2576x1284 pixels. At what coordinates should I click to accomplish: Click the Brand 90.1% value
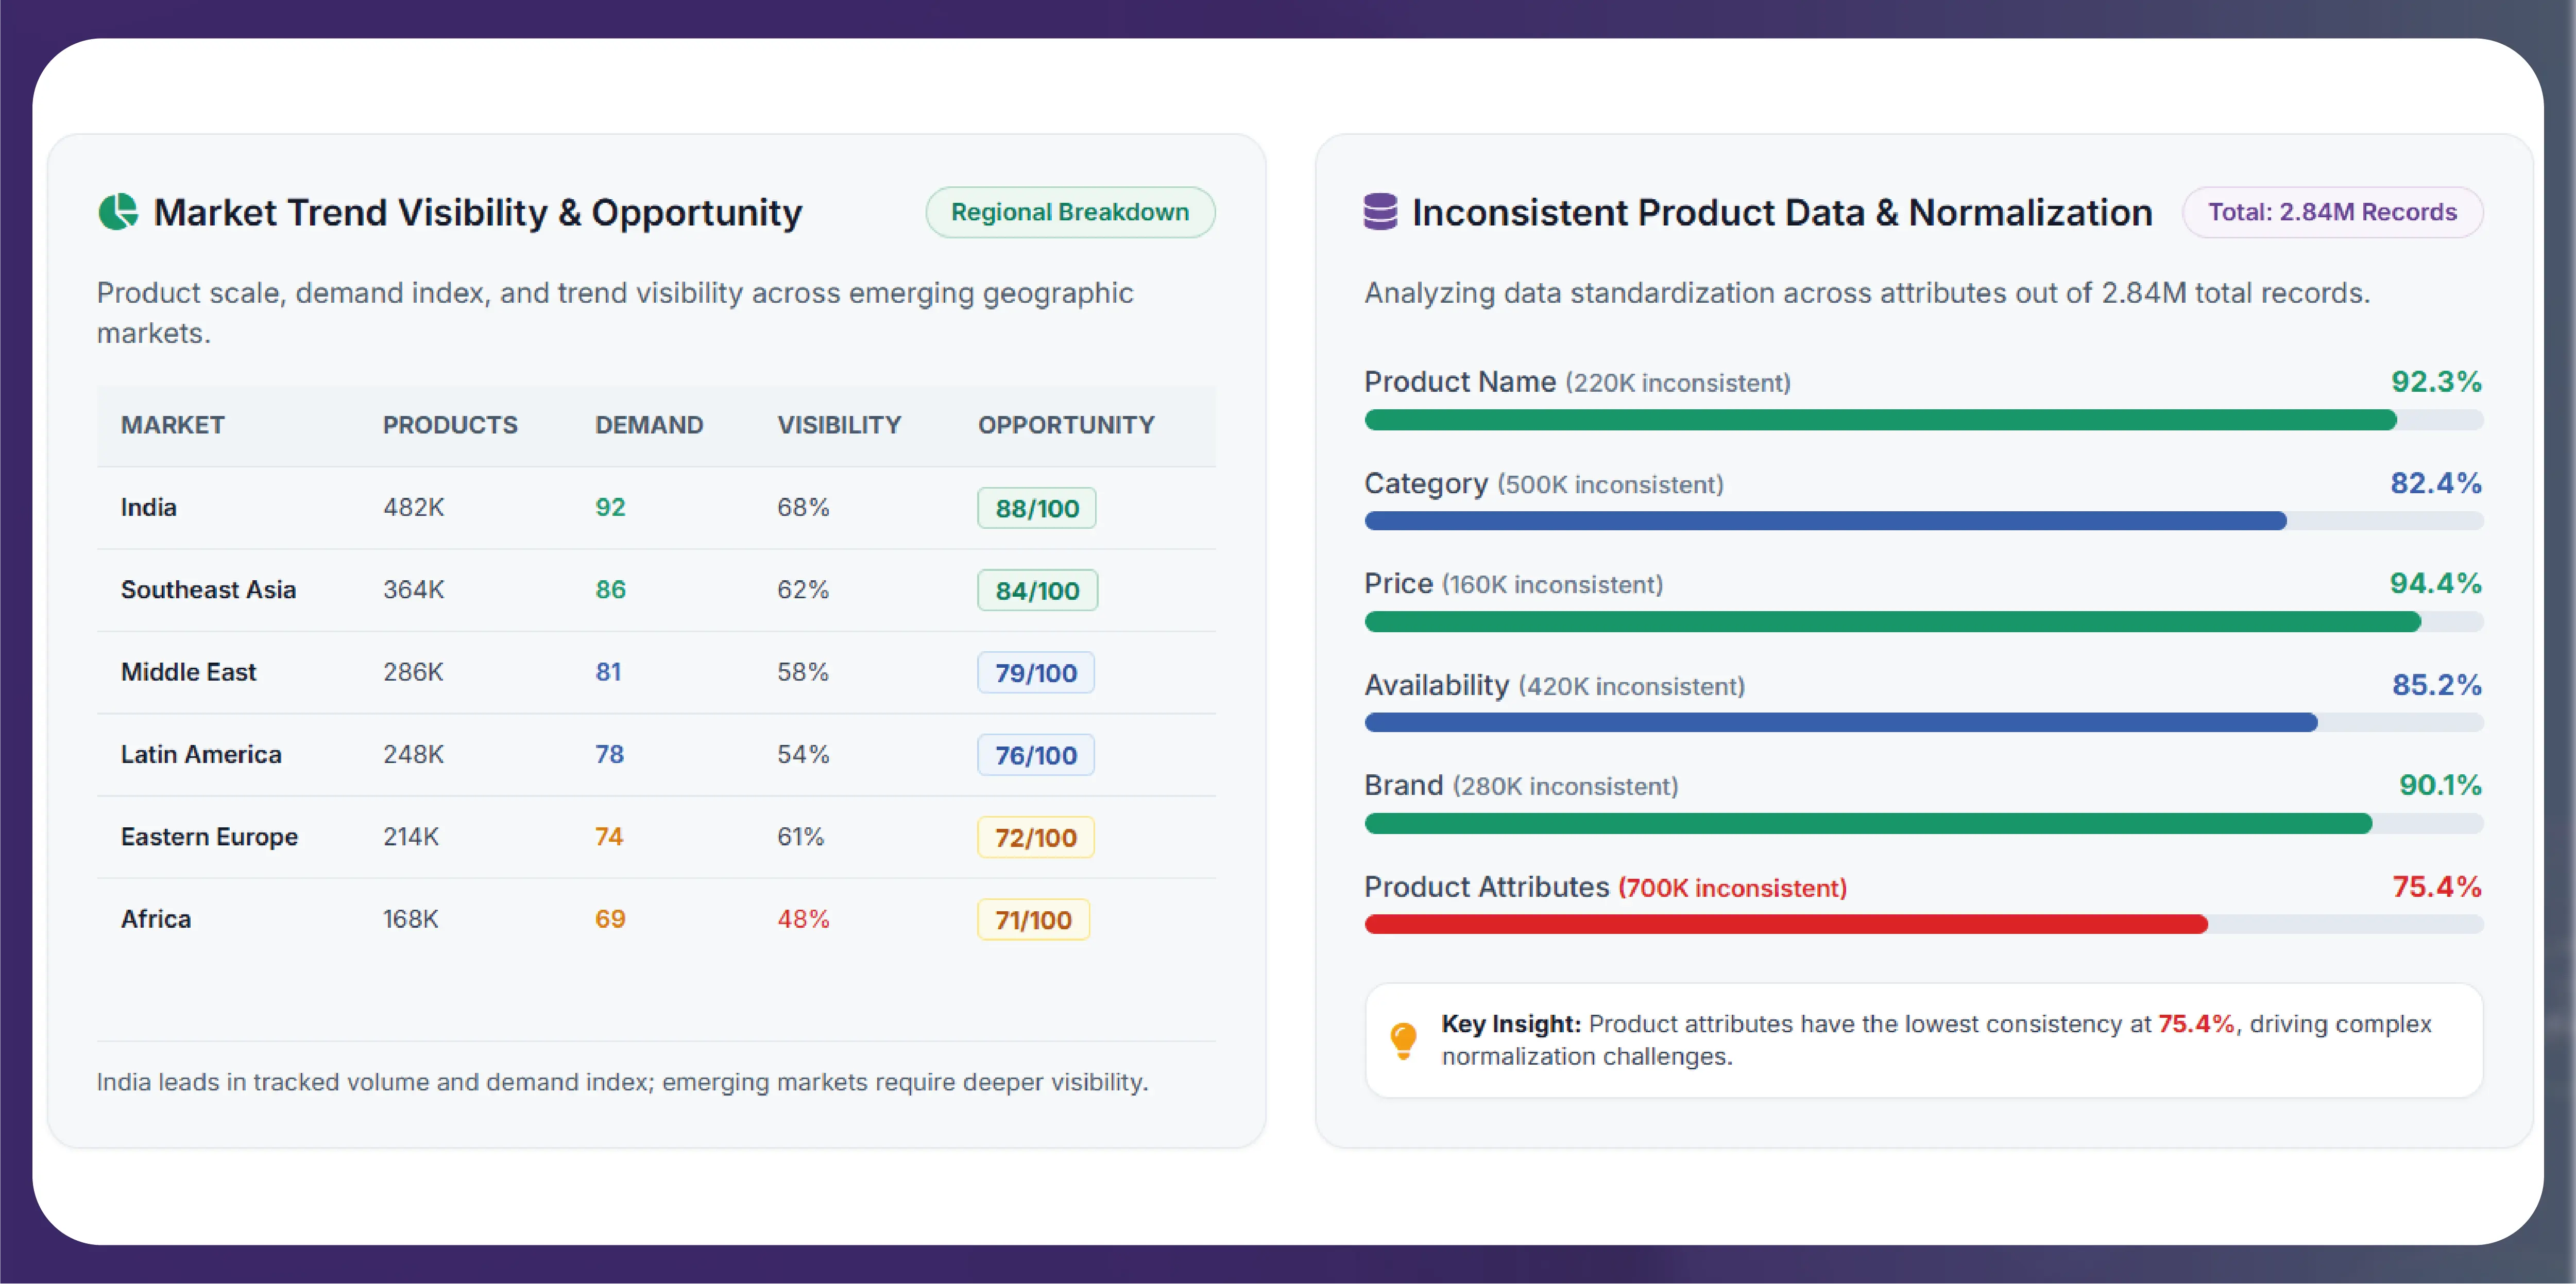pos(2440,786)
